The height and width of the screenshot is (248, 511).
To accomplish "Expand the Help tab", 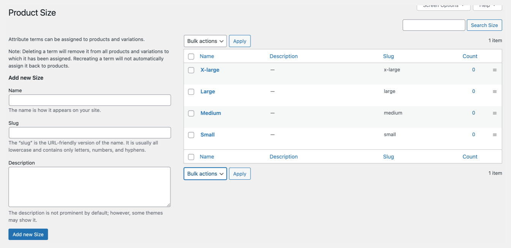I will (x=487, y=6).
